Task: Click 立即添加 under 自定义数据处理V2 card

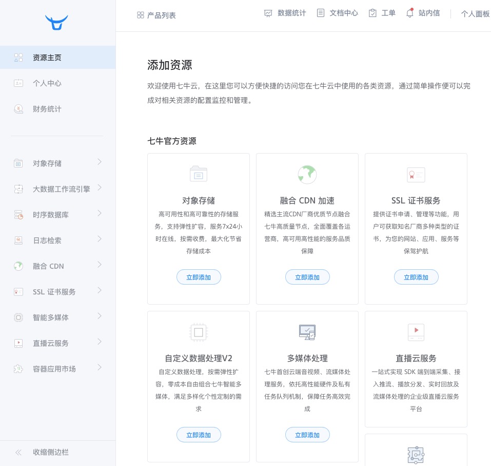Action: 199,435
